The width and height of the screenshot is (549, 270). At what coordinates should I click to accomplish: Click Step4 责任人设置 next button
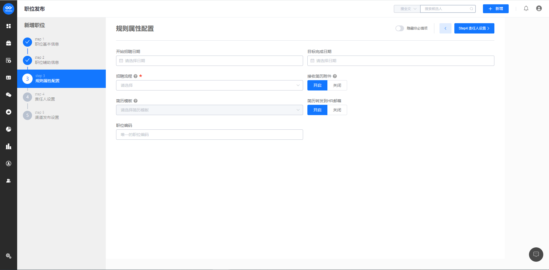point(474,28)
